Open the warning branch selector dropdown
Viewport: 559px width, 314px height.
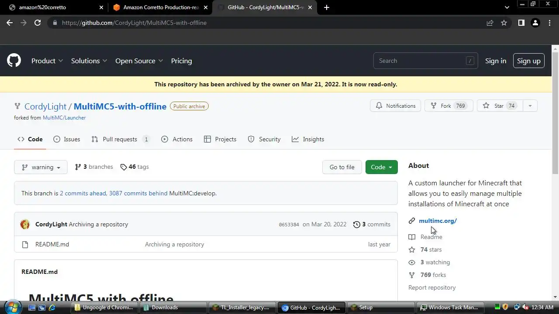pyautogui.click(x=41, y=167)
